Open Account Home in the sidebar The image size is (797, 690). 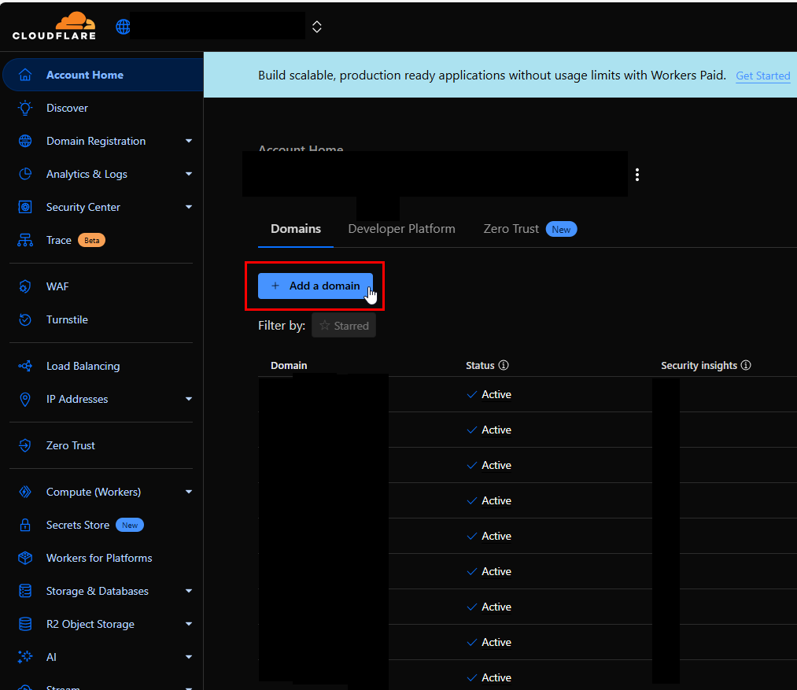coord(103,75)
